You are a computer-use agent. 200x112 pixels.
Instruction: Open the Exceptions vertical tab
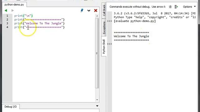point(104,28)
